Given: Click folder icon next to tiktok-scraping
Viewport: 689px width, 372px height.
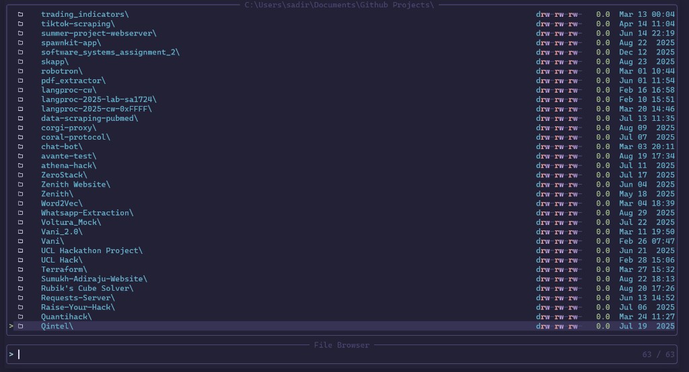Looking at the screenshot, I should point(20,24).
